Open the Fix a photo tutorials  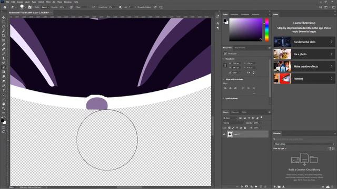coord(304,54)
